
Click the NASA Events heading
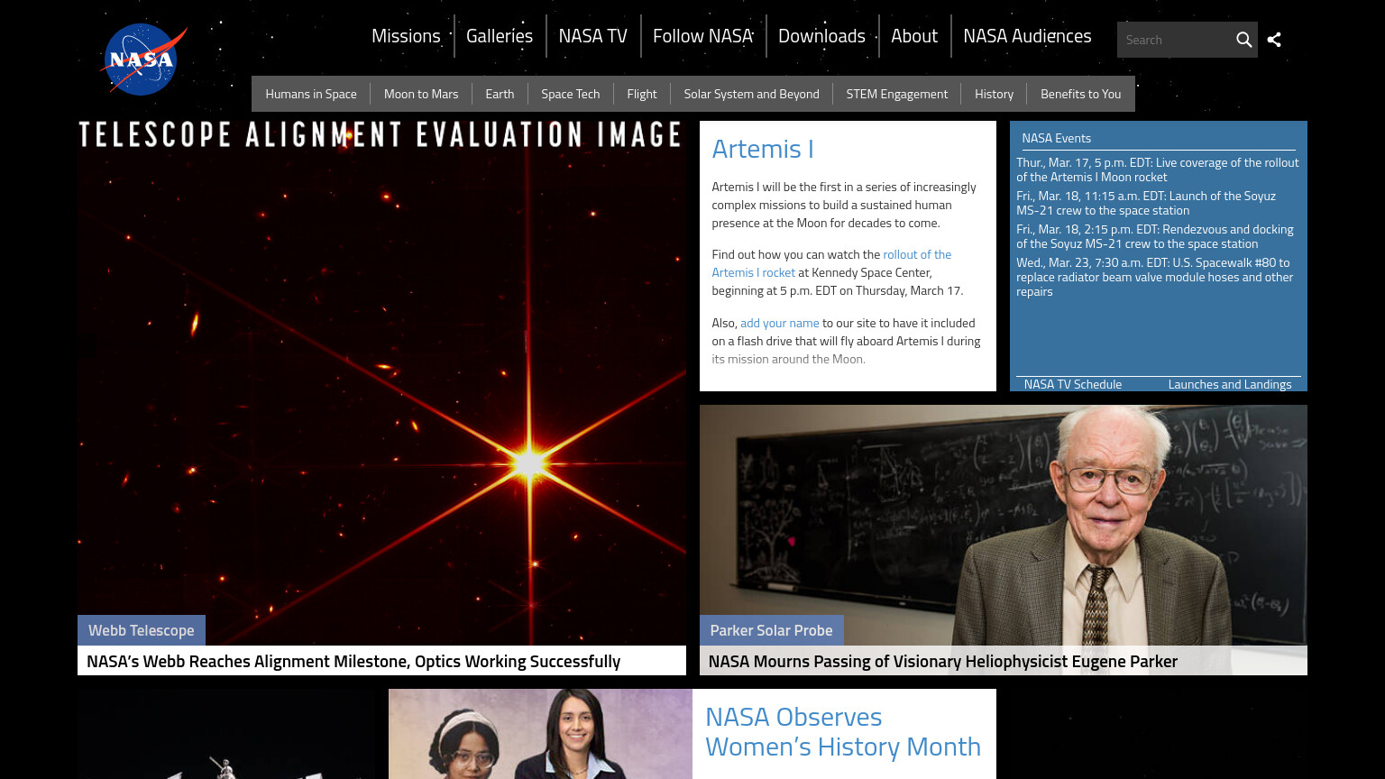[1056, 138]
